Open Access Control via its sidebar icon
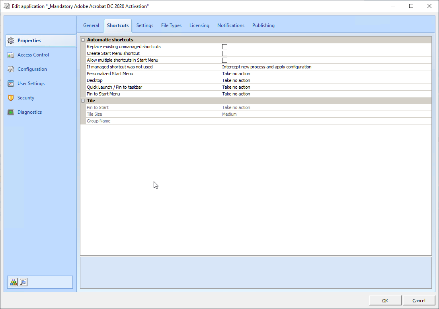 click(x=11, y=55)
